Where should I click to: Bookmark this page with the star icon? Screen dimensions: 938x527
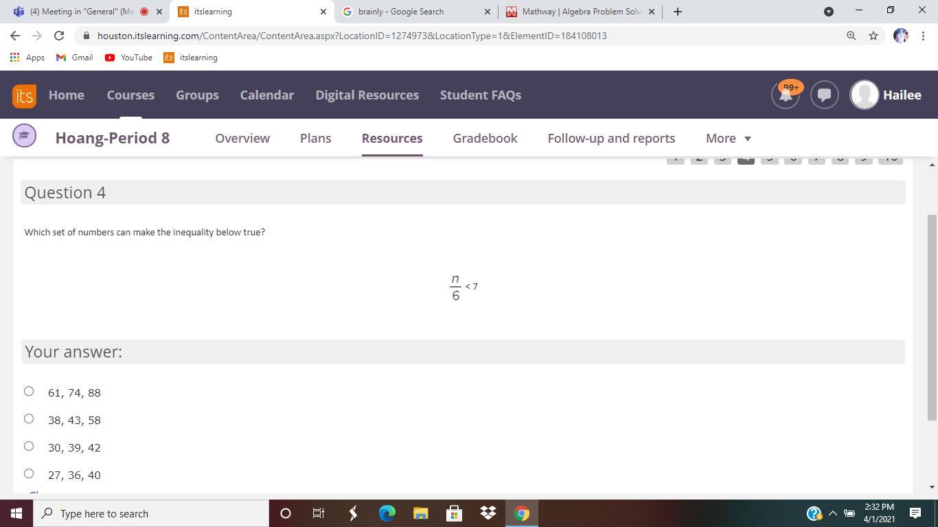[x=873, y=36]
